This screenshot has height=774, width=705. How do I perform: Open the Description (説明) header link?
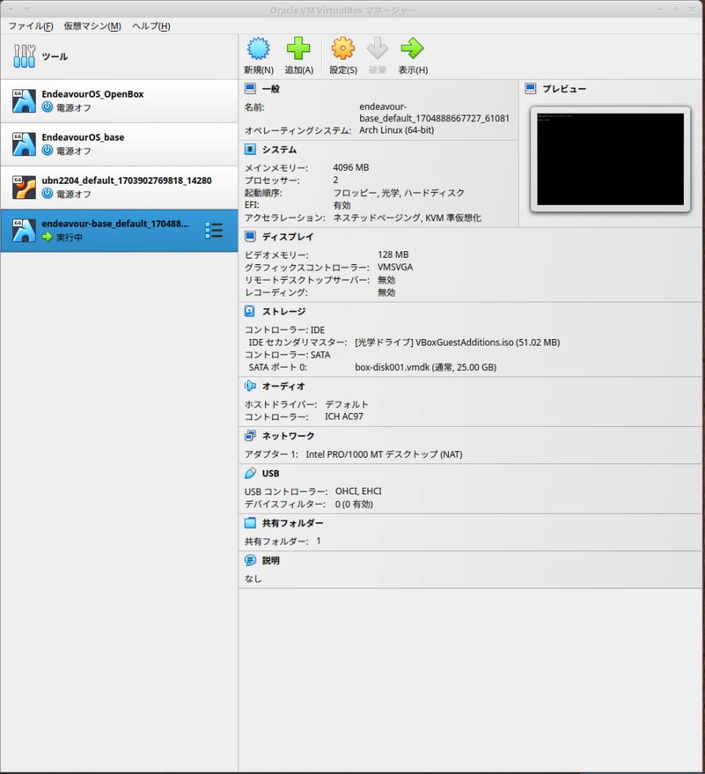point(271,561)
